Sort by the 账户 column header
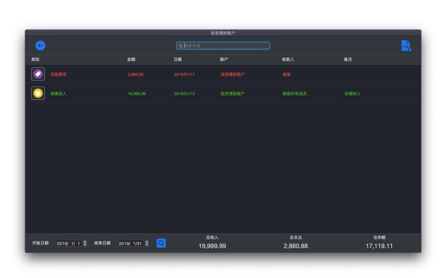 (224, 59)
